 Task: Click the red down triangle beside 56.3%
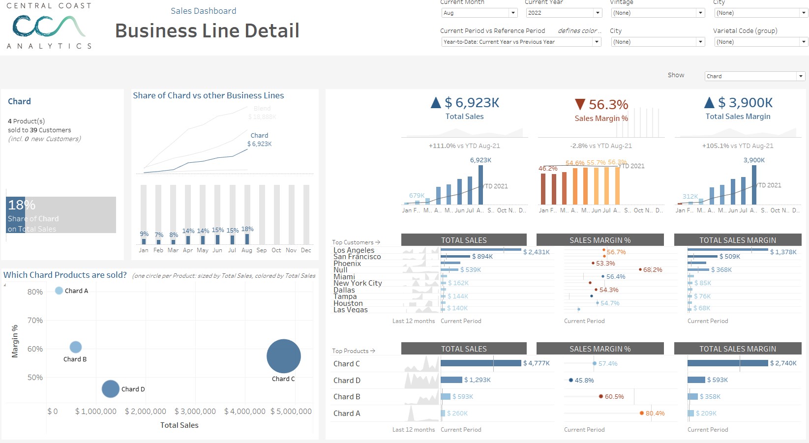point(580,104)
